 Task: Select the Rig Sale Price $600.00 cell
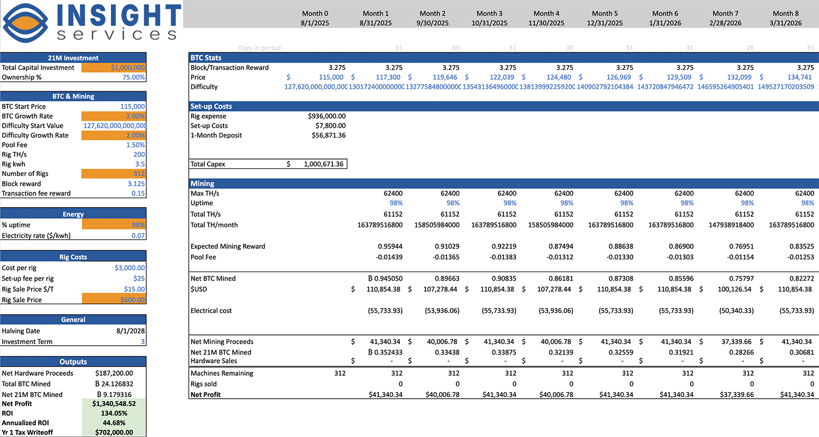tap(114, 300)
